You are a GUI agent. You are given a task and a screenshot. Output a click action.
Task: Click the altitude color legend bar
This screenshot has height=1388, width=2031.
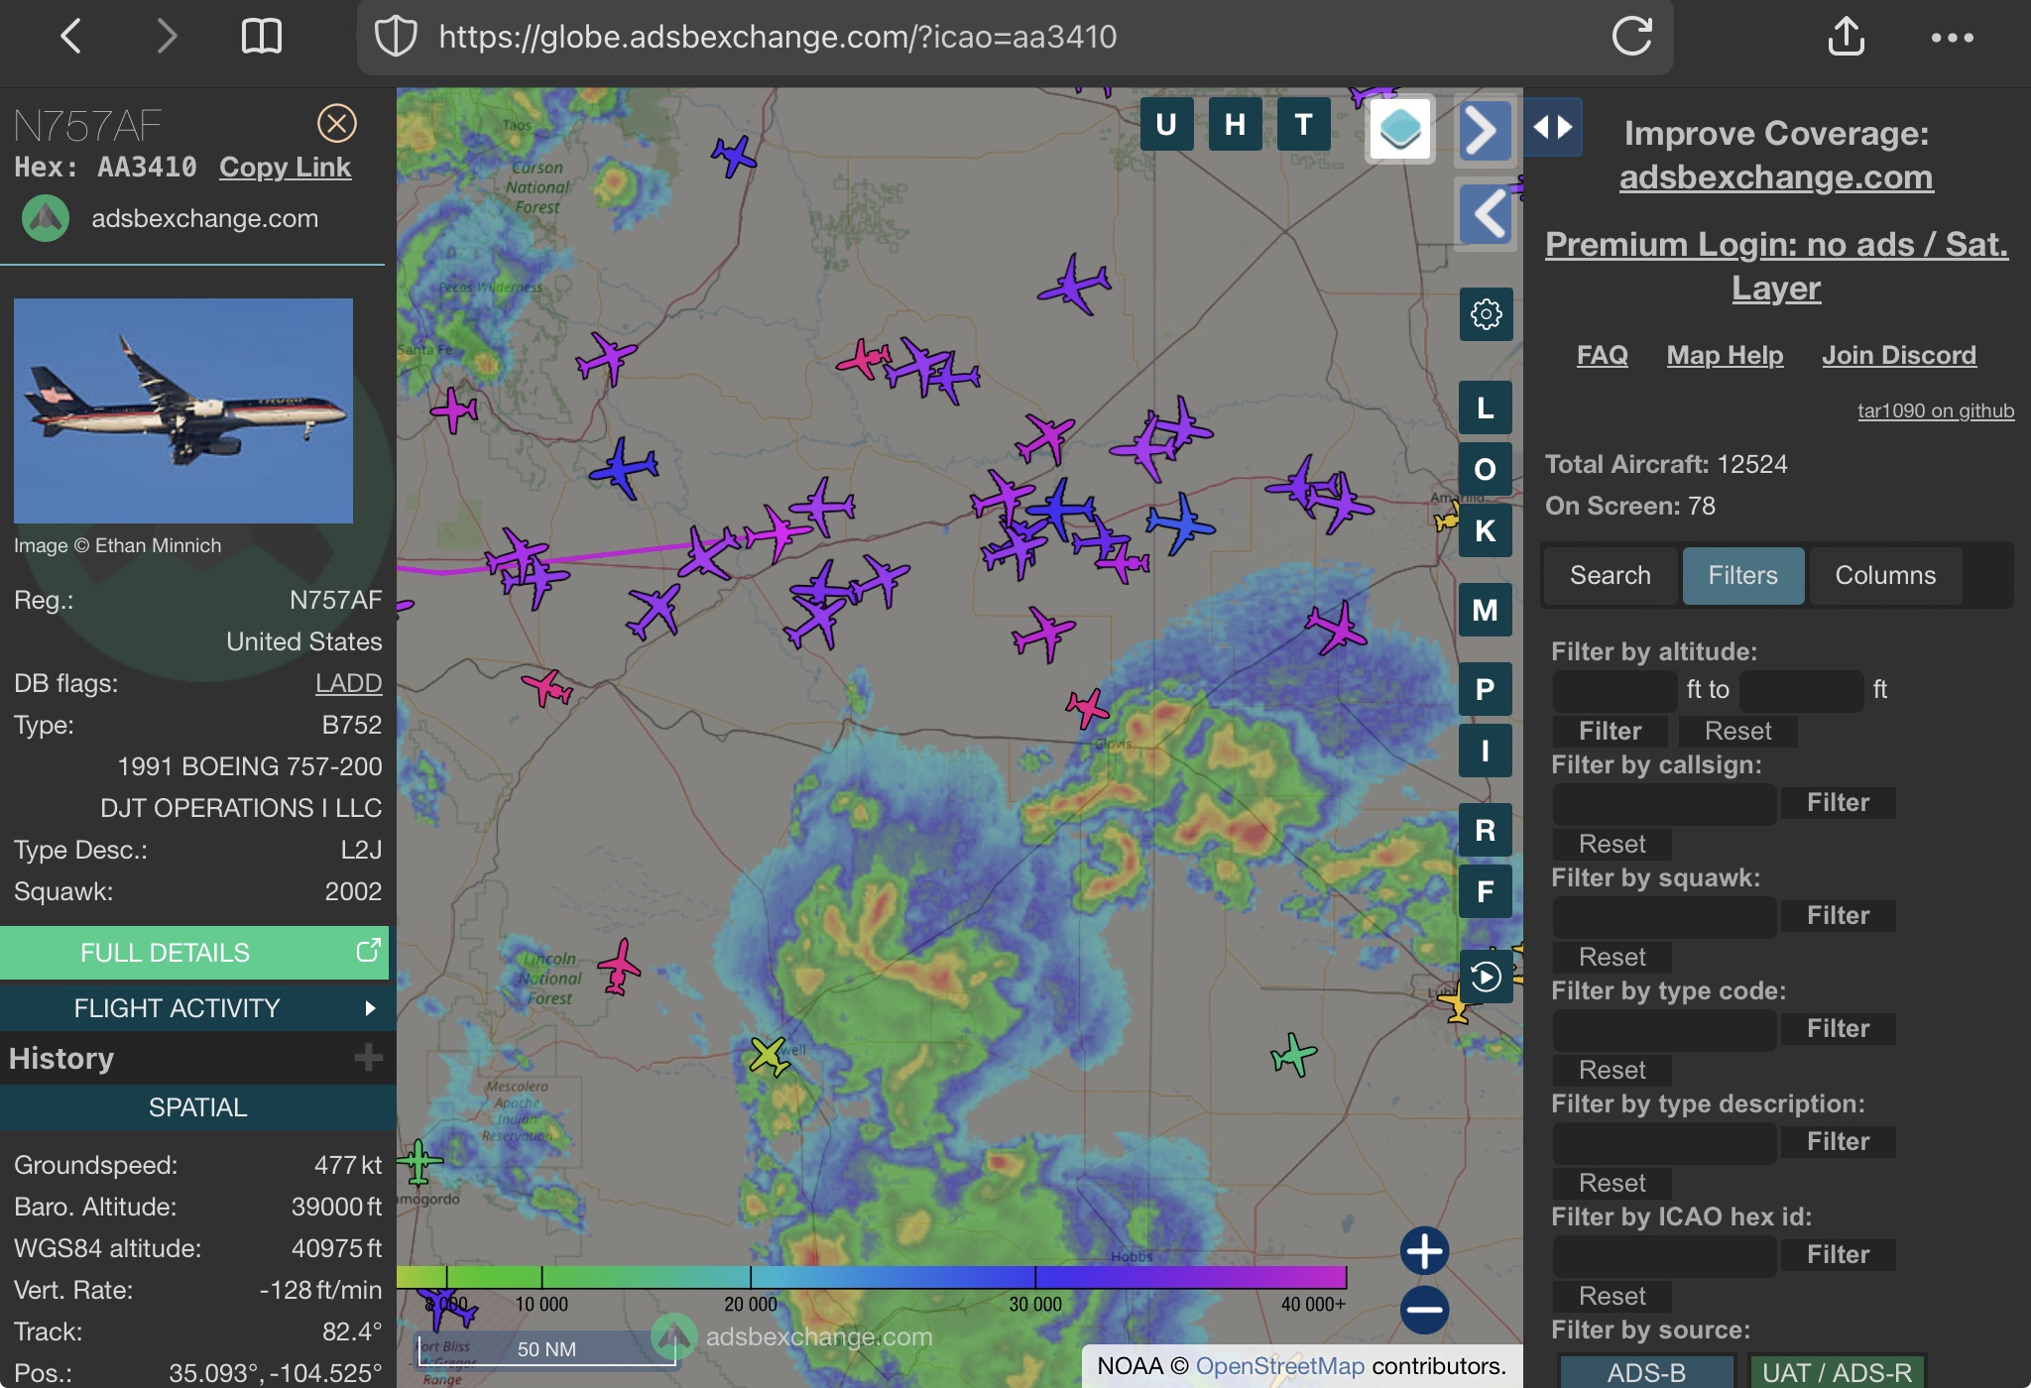tap(872, 1277)
